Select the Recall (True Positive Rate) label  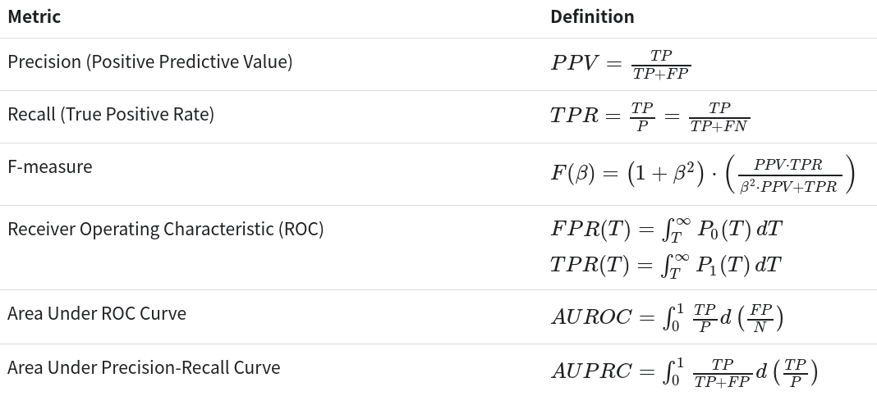[x=111, y=114]
